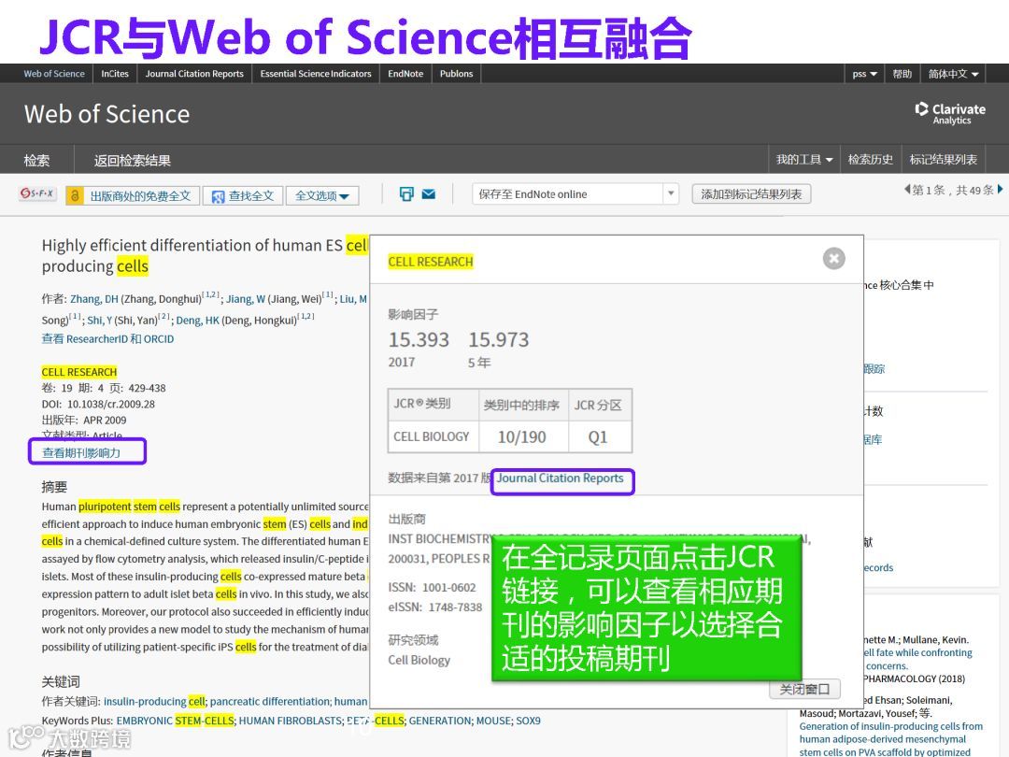Click the CELL BIOLOGY category cell
The height and width of the screenshot is (757, 1009).
[x=432, y=436]
